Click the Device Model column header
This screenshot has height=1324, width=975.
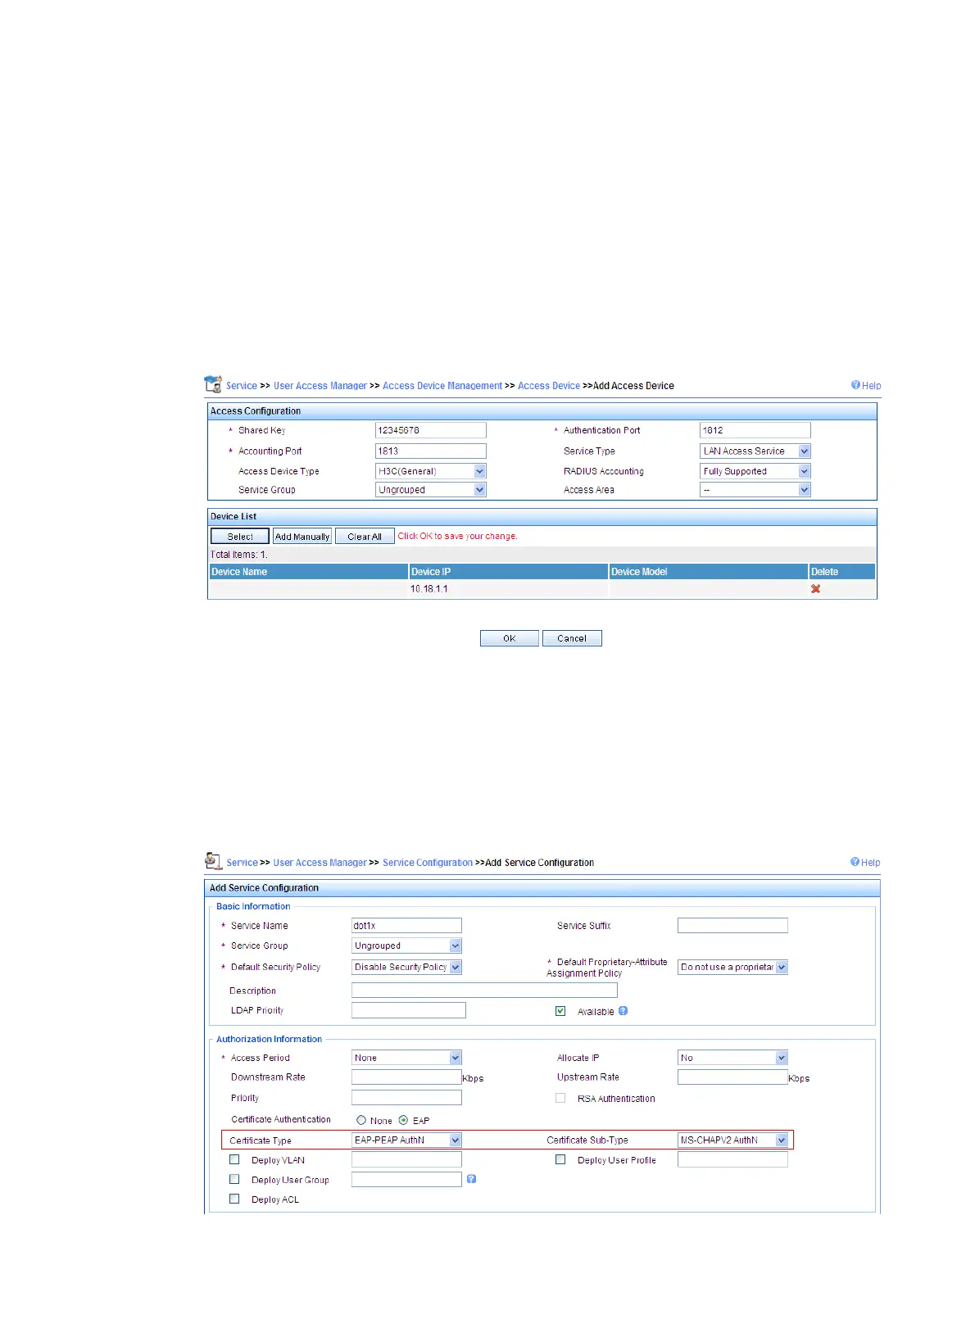pos(709,572)
